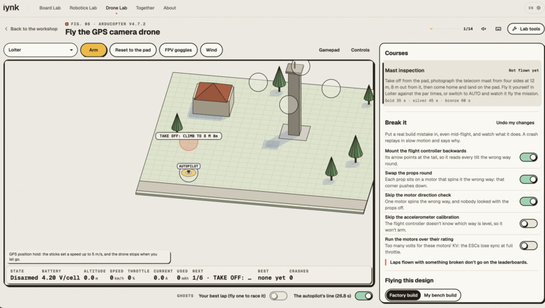The height and width of the screenshot is (308, 545).
Task: Open the Gamepad settings
Action: pos(329,50)
